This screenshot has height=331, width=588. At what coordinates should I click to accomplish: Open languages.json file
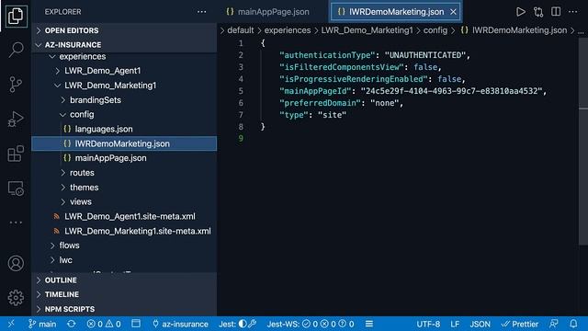pyautogui.click(x=104, y=129)
